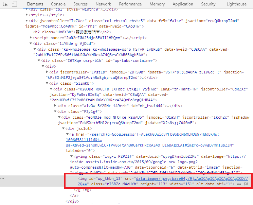
Task: Go to the Network tab
Action: [103, 4]
